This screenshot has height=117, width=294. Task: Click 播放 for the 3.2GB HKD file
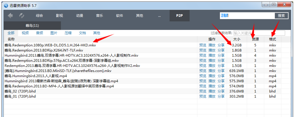(212, 45)
